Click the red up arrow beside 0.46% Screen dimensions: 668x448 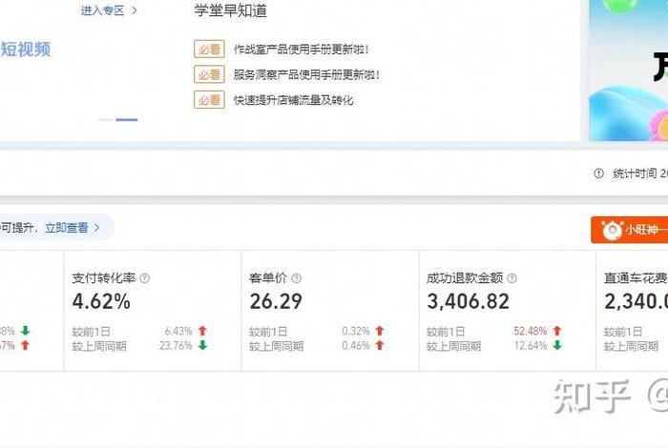[x=380, y=345]
